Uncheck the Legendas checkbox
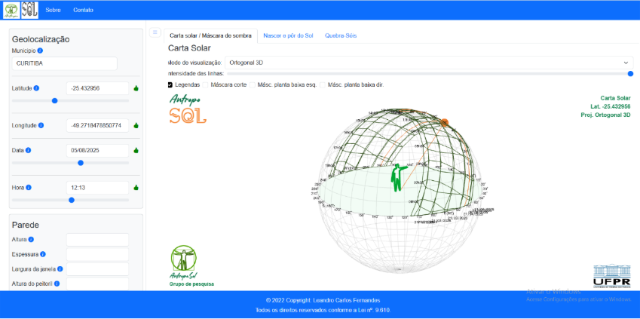The width and height of the screenshot is (640, 319). click(x=170, y=84)
